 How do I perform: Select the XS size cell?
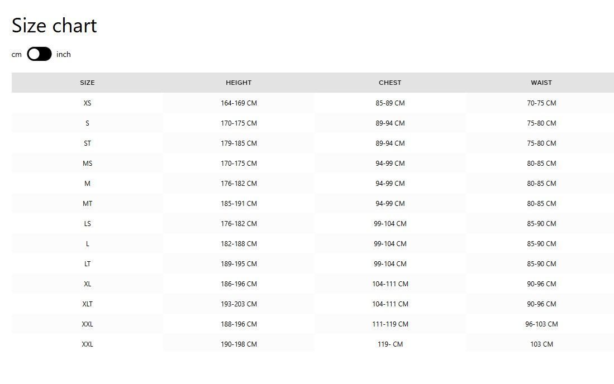click(x=87, y=103)
